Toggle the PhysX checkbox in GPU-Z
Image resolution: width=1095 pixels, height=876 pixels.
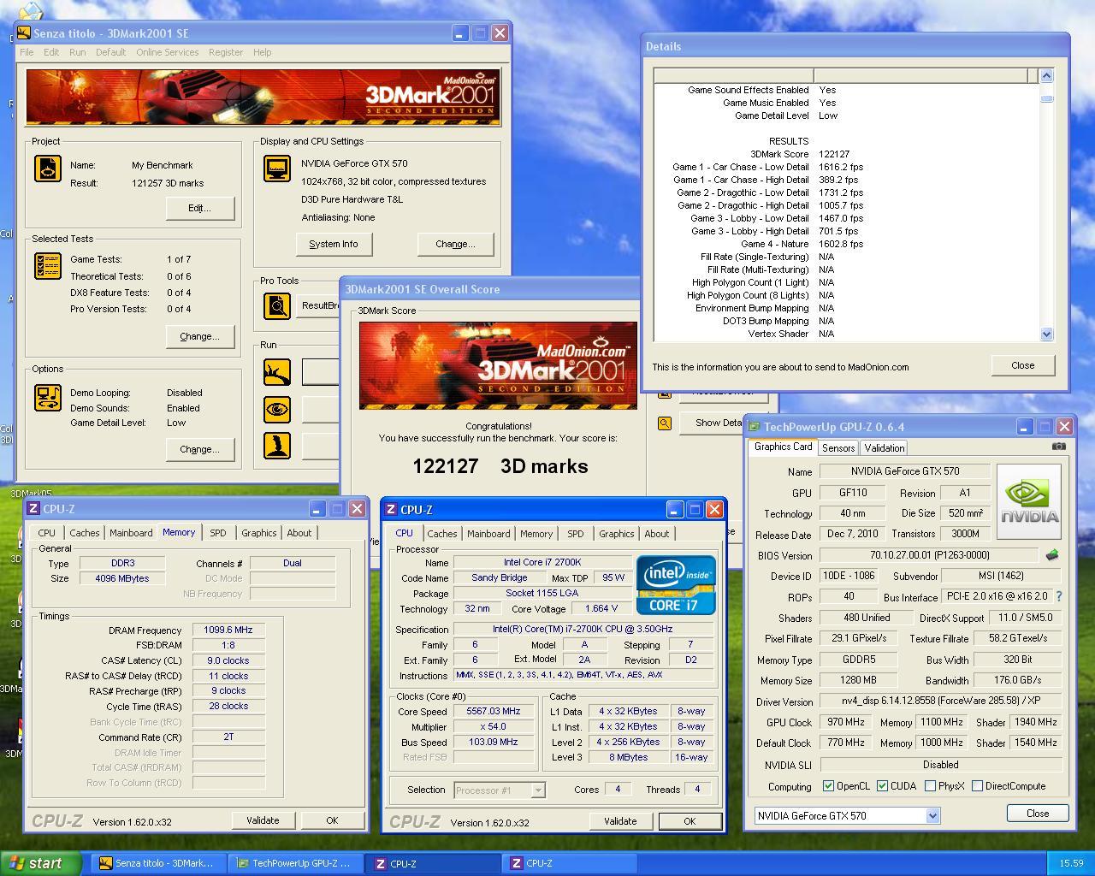[930, 785]
